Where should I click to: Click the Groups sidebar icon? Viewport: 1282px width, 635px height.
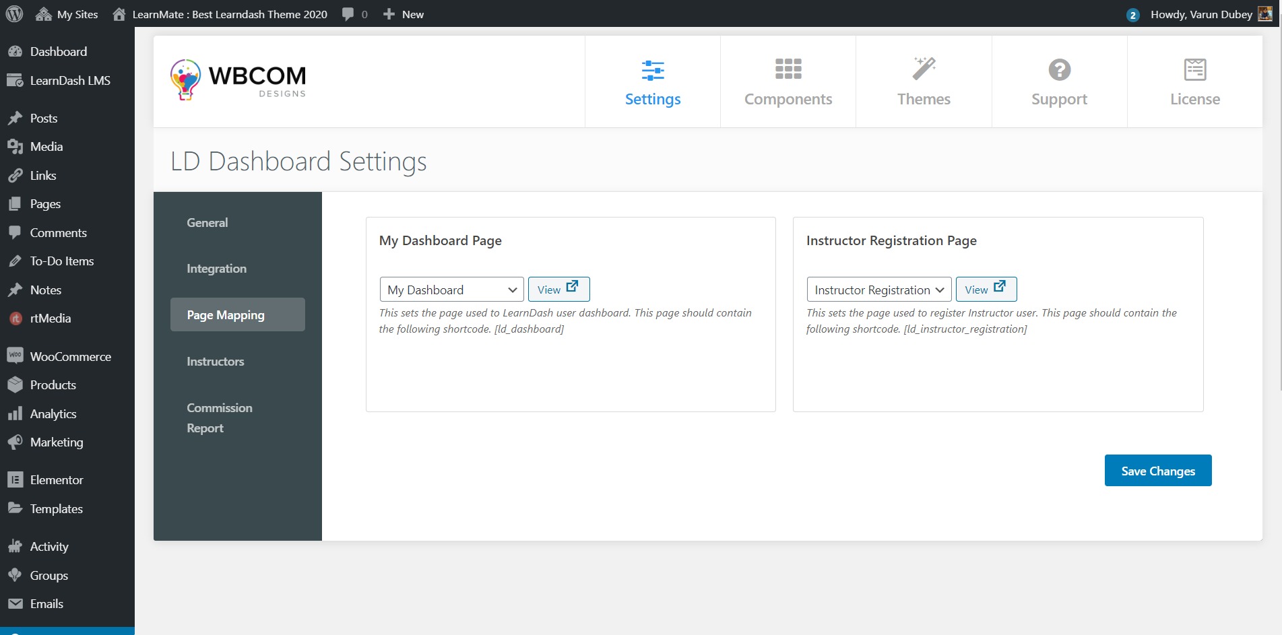pos(15,575)
